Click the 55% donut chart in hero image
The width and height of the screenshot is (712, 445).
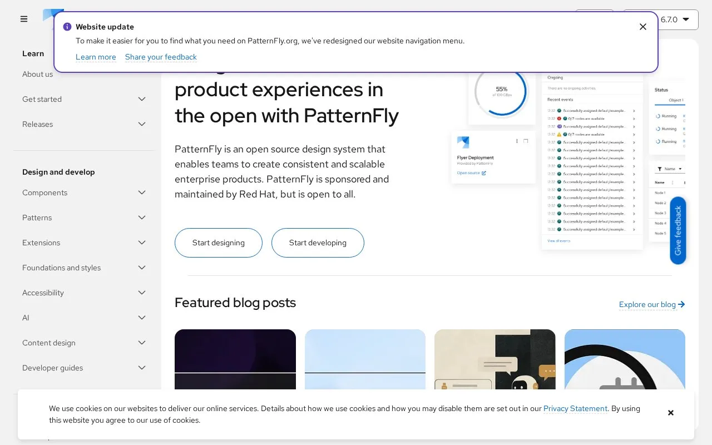coord(502,92)
